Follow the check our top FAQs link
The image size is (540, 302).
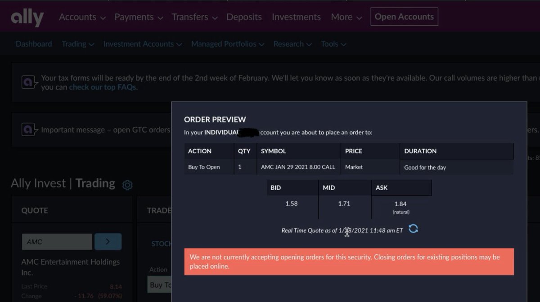[x=103, y=87]
